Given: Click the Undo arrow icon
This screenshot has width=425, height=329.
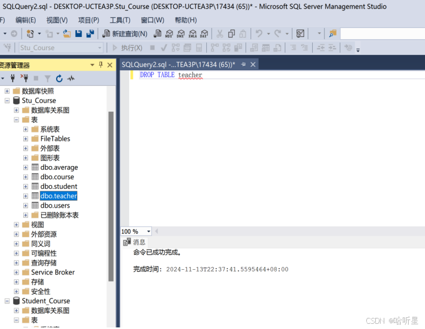Looking at the screenshot, I should click(259, 33).
